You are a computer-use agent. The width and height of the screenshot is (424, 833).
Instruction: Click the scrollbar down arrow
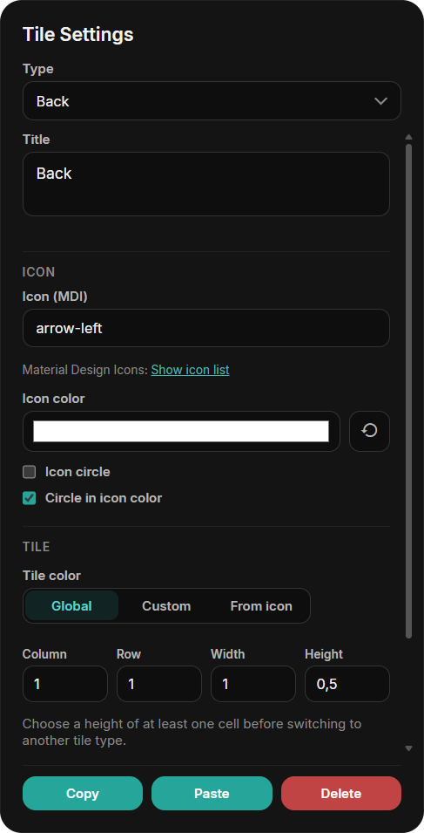coord(408,748)
